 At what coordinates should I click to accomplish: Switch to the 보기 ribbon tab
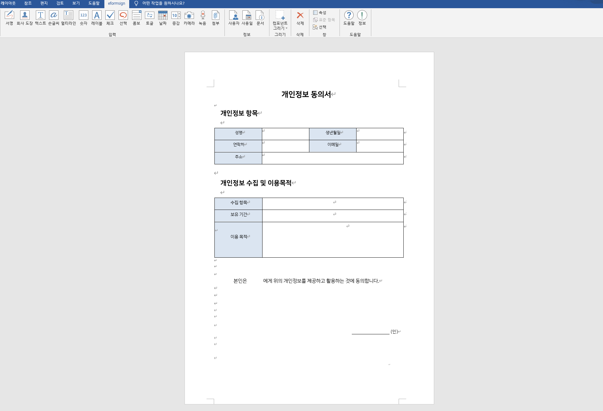click(76, 3)
